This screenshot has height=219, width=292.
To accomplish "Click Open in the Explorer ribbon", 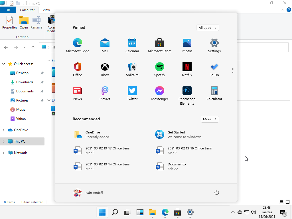I will (x=24, y=23).
